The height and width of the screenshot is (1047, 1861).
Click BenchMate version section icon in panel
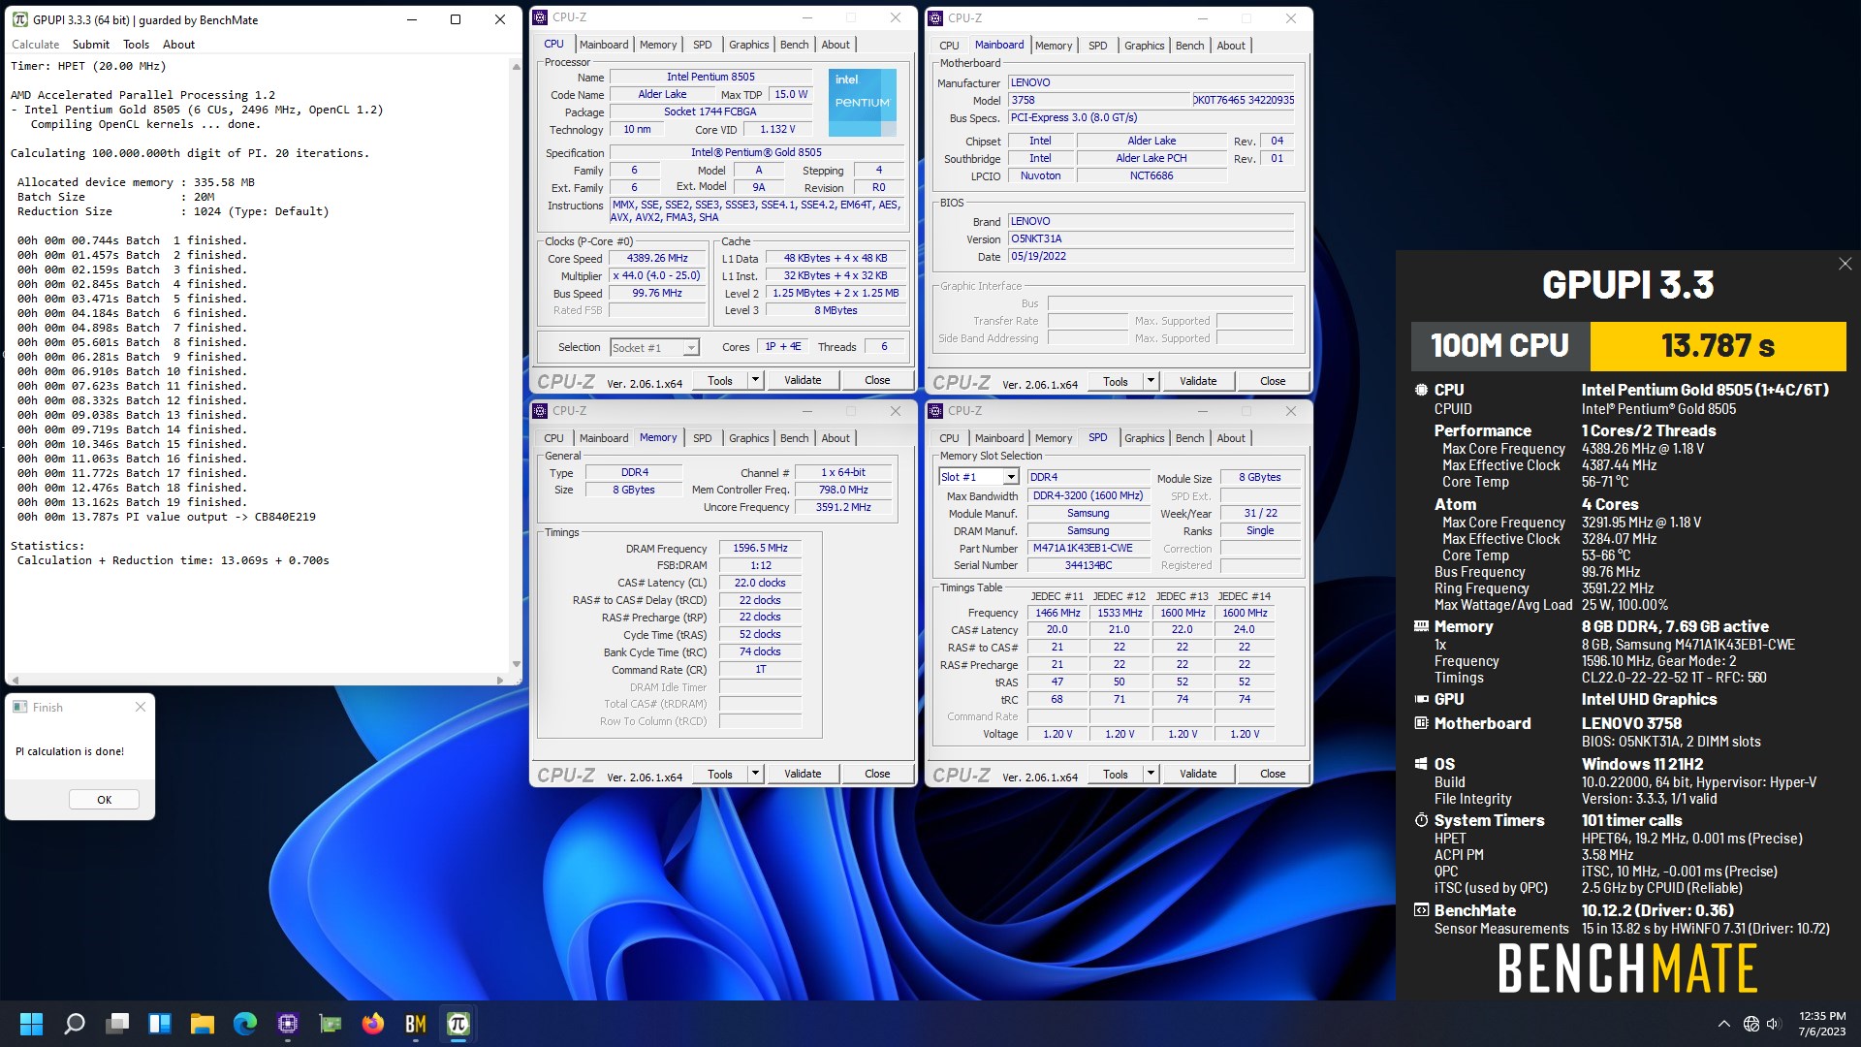[1421, 910]
